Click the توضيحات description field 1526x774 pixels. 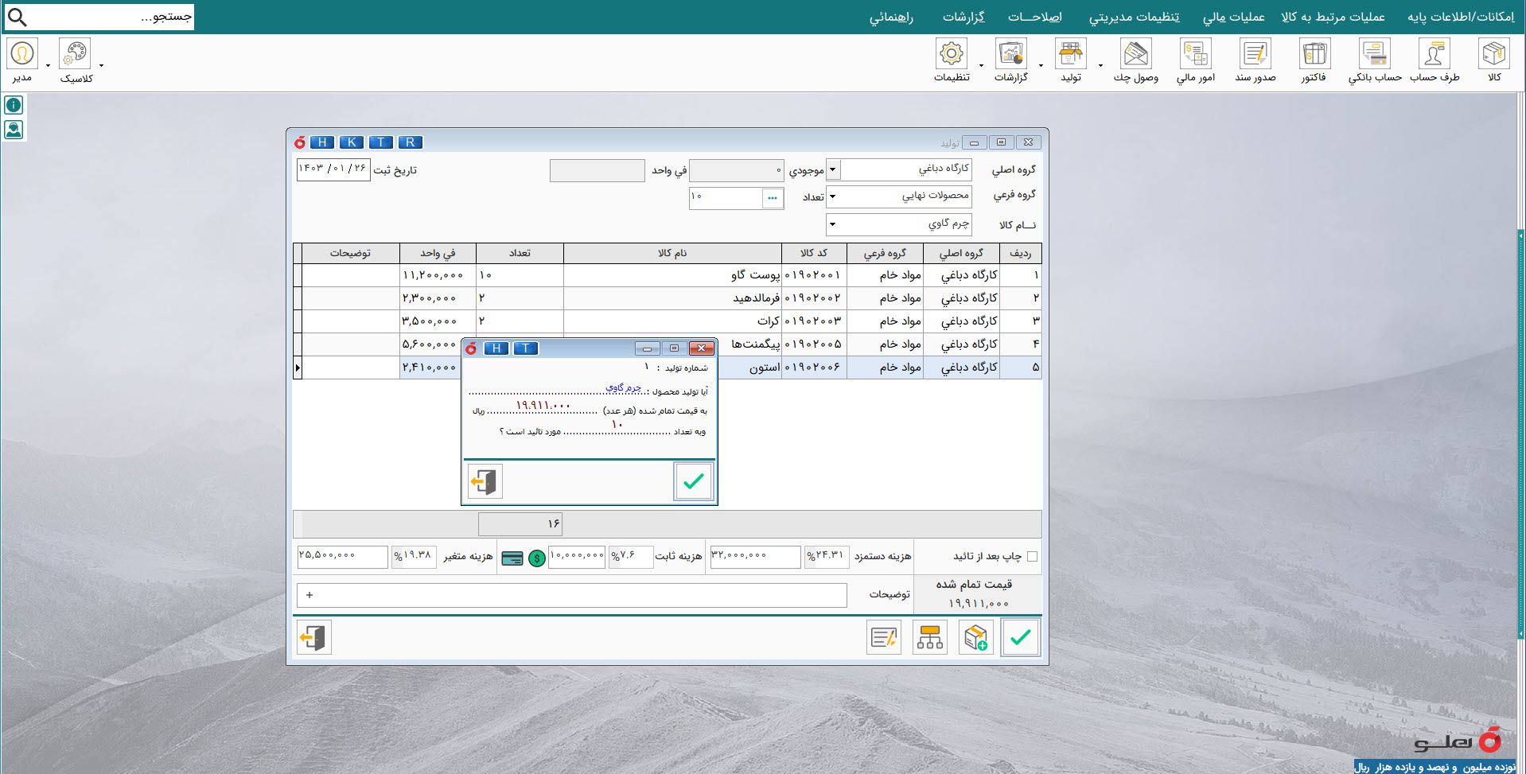tap(572, 595)
